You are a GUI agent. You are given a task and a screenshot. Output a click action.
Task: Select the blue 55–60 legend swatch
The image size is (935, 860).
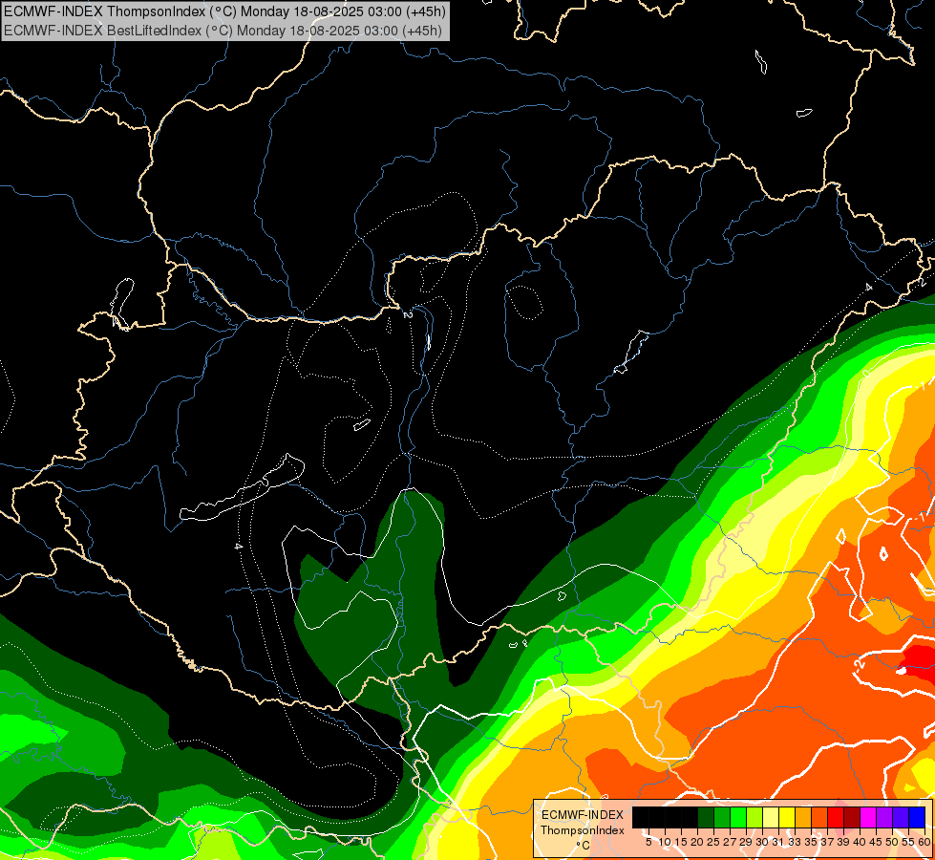pos(917,817)
